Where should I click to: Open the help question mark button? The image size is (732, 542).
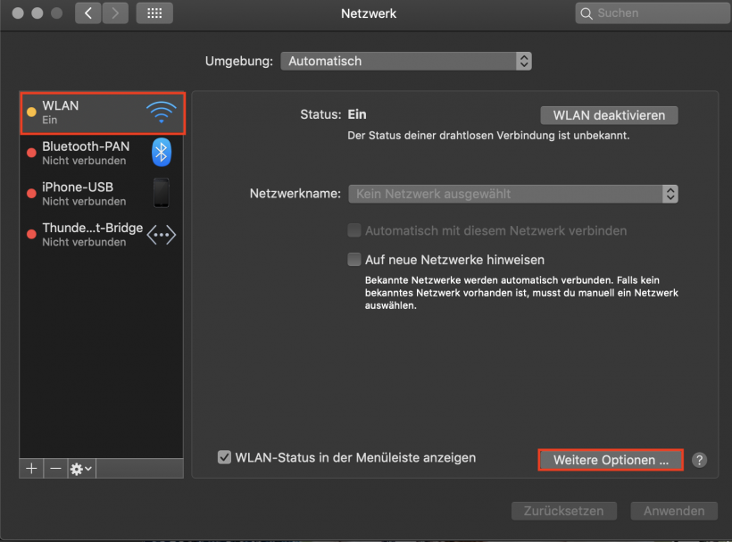click(x=699, y=460)
